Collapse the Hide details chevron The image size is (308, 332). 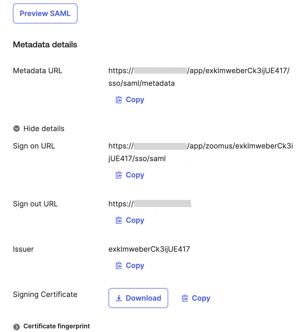pos(17,128)
